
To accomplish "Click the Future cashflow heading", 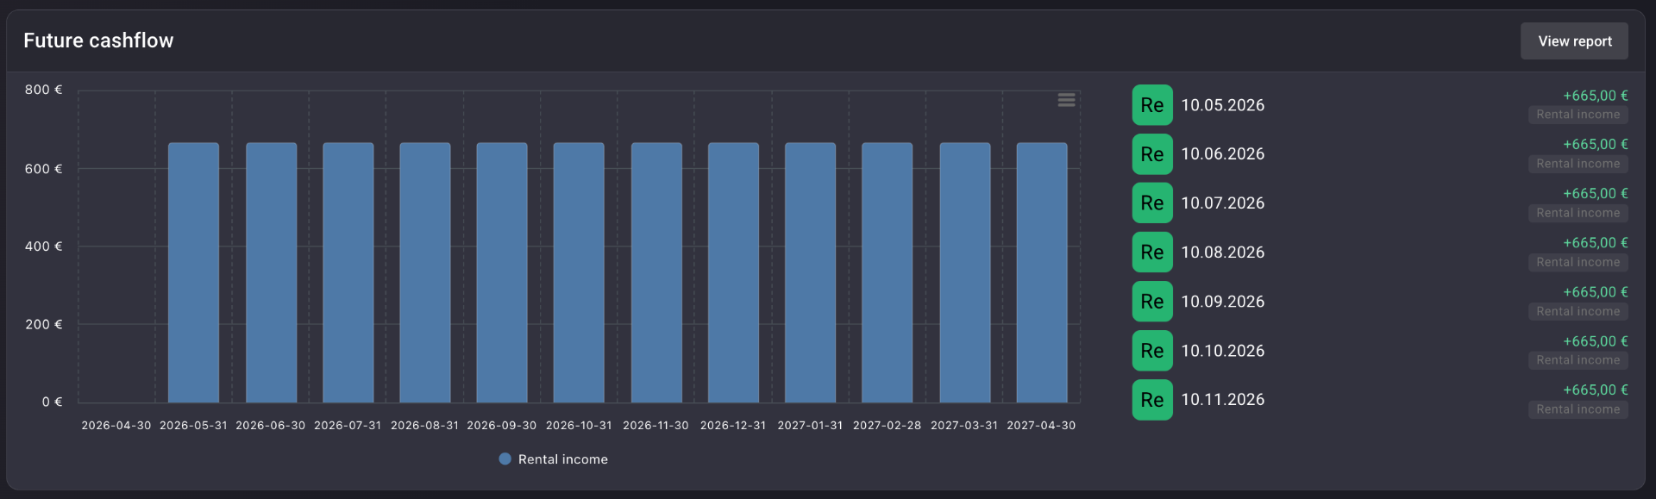I will [x=98, y=41].
